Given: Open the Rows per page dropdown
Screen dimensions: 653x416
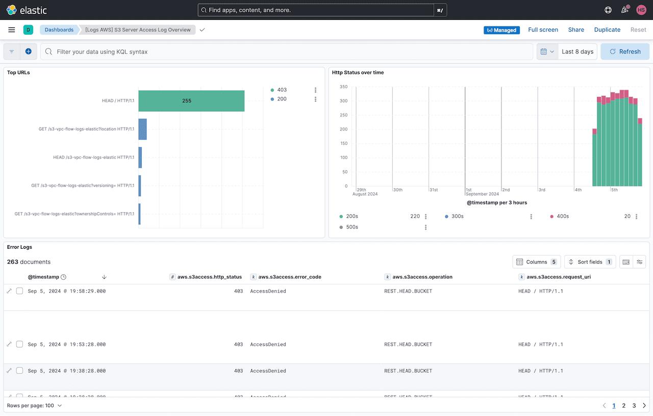Looking at the screenshot, I should coord(35,405).
